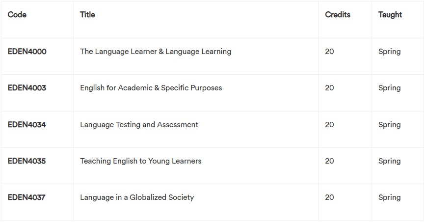425x222 pixels.
Task: Click Spring in the EDEN4035 row
Action: pyautogui.click(x=390, y=161)
